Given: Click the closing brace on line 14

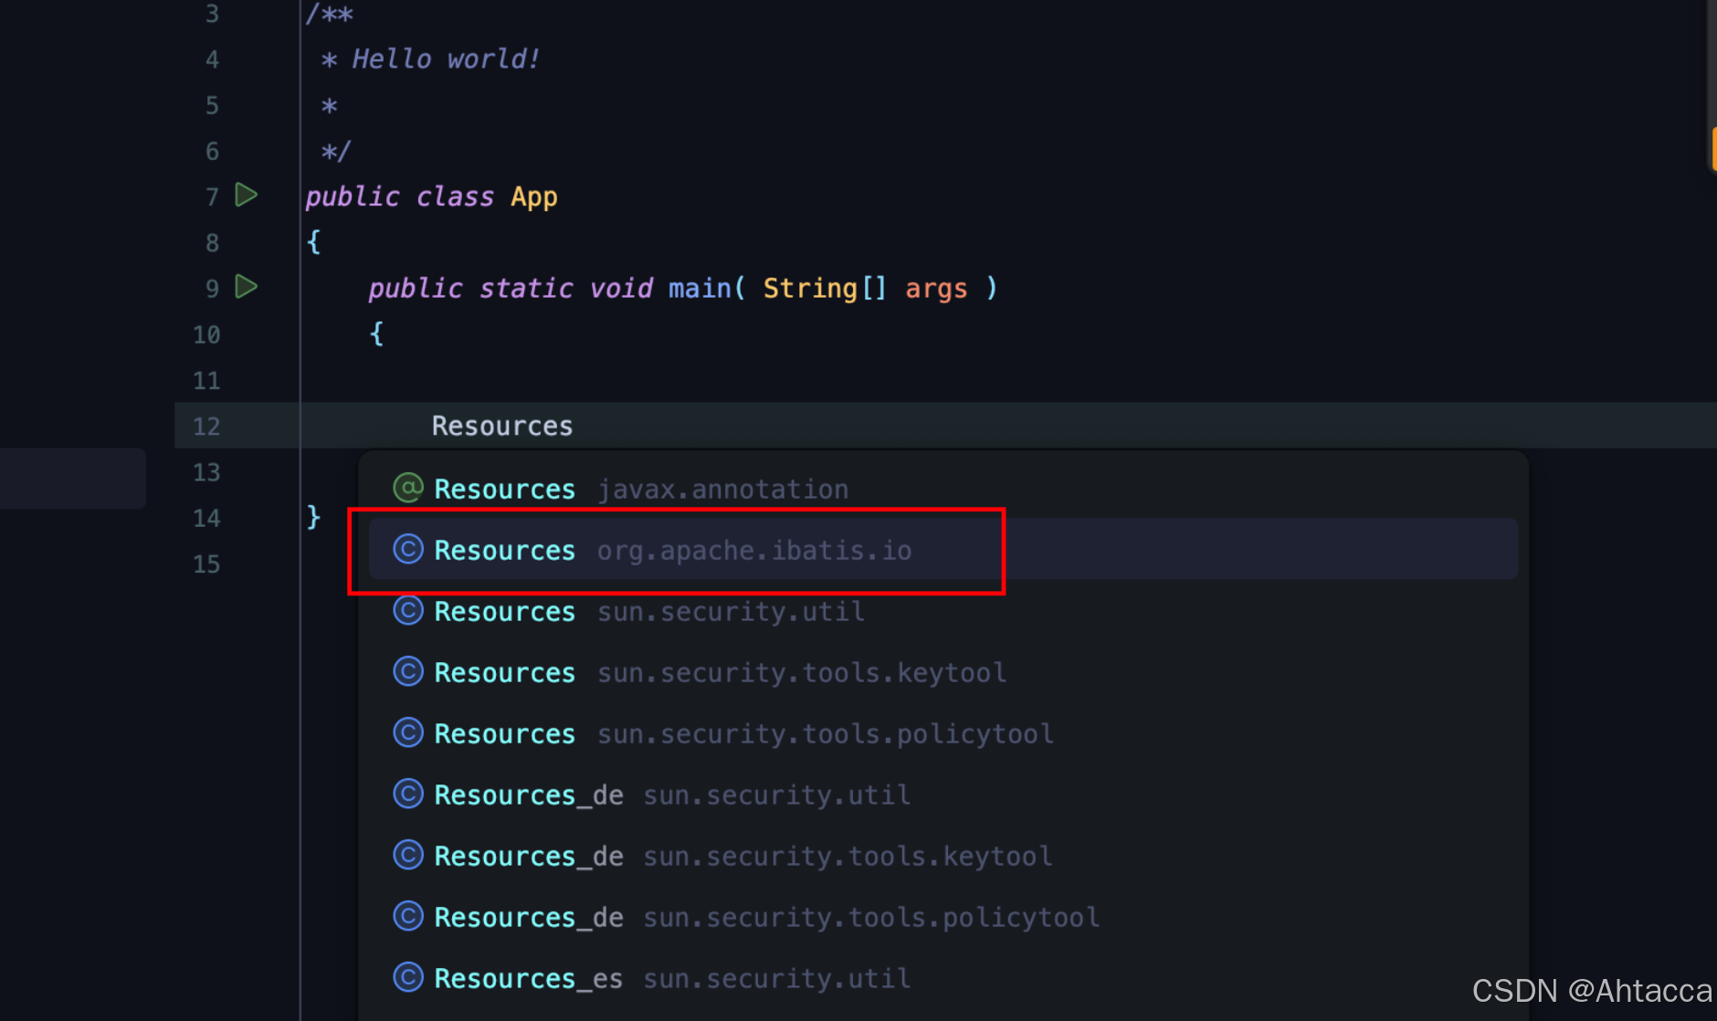Looking at the screenshot, I should 314,517.
